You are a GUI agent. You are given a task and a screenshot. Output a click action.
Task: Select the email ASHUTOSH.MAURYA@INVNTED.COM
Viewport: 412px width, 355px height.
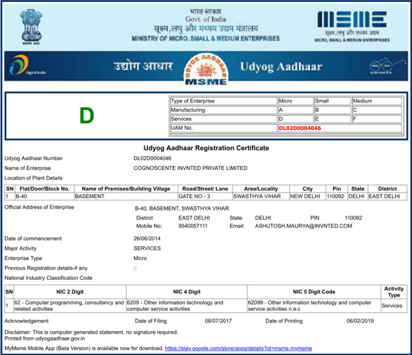303,226
